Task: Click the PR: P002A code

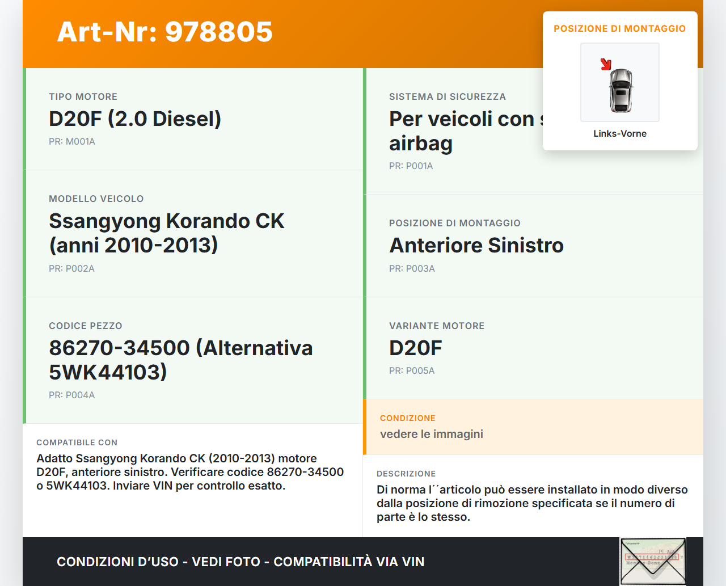Action: [x=71, y=269]
